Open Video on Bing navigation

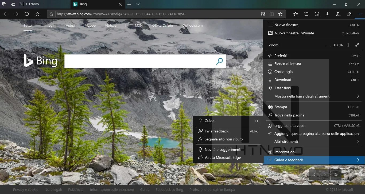click(70, 25)
